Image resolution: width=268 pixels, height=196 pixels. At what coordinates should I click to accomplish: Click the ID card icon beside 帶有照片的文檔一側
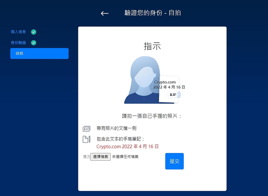(x=86, y=128)
